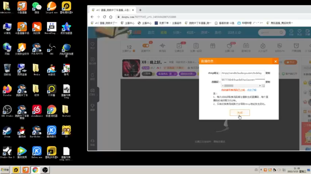This screenshot has height=174, width=311.
Task: Switch to OBS in the taskbar
Action: pyautogui.click(x=45, y=170)
